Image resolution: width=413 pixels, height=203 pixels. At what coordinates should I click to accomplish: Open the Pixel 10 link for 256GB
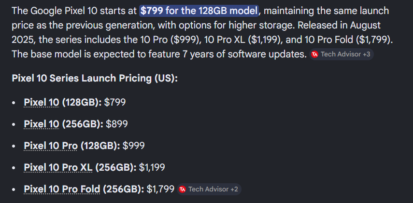41,124
